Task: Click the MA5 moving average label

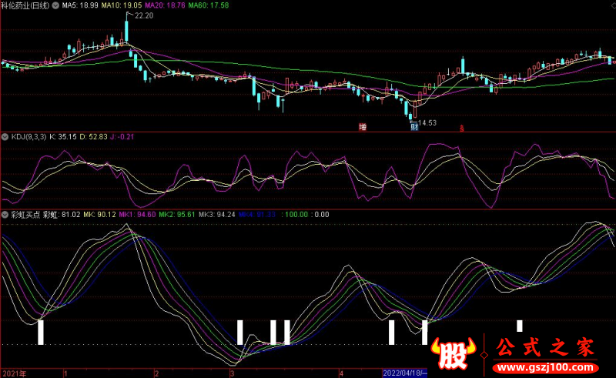Action: (79, 5)
